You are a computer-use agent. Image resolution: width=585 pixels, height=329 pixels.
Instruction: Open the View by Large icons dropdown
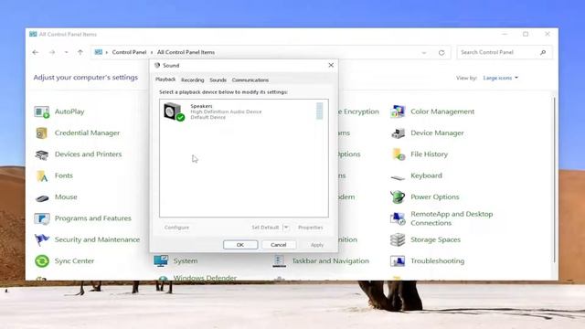(x=500, y=78)
